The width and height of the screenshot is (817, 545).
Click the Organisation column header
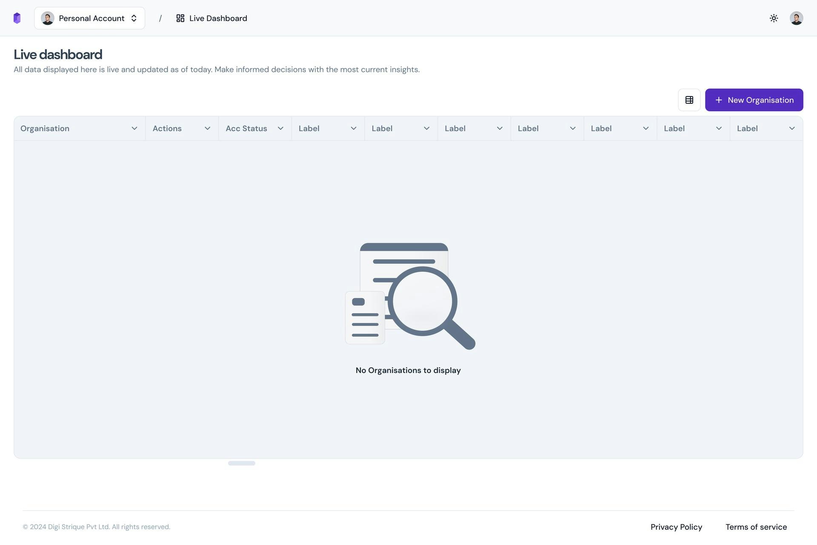[x=45, y=129]
